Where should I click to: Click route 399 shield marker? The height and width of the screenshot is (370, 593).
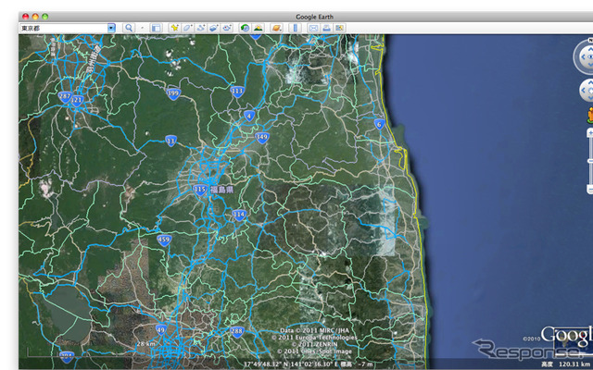173,92
